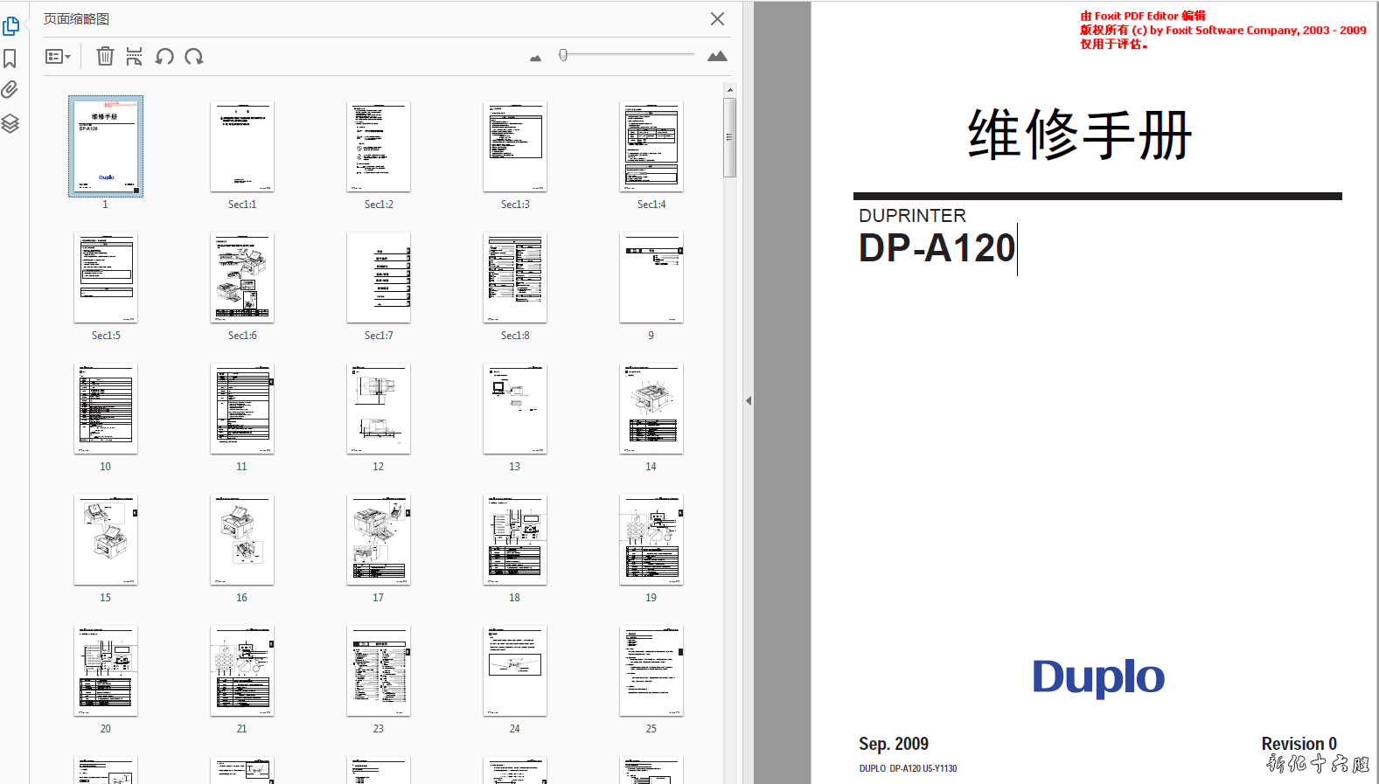Reduce thumbnail size with small mountain icon
The width and height of the screenshot is (1379, 784).
pos(535,58)
